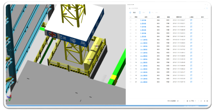
Task: Click the blue plus add icon
Action: pos(130,13)
